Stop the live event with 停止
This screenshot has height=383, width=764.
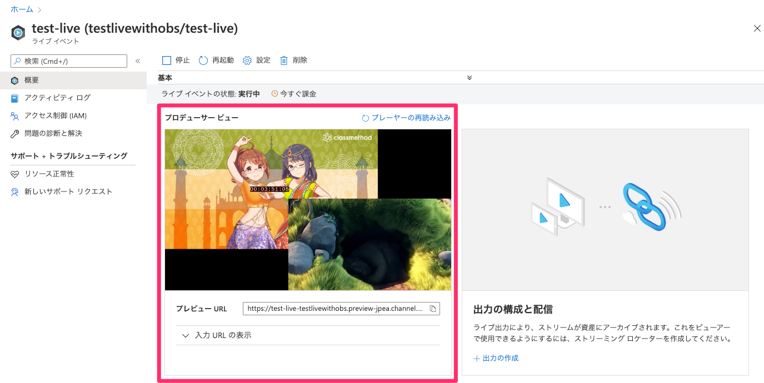click(x=176, y=60)
